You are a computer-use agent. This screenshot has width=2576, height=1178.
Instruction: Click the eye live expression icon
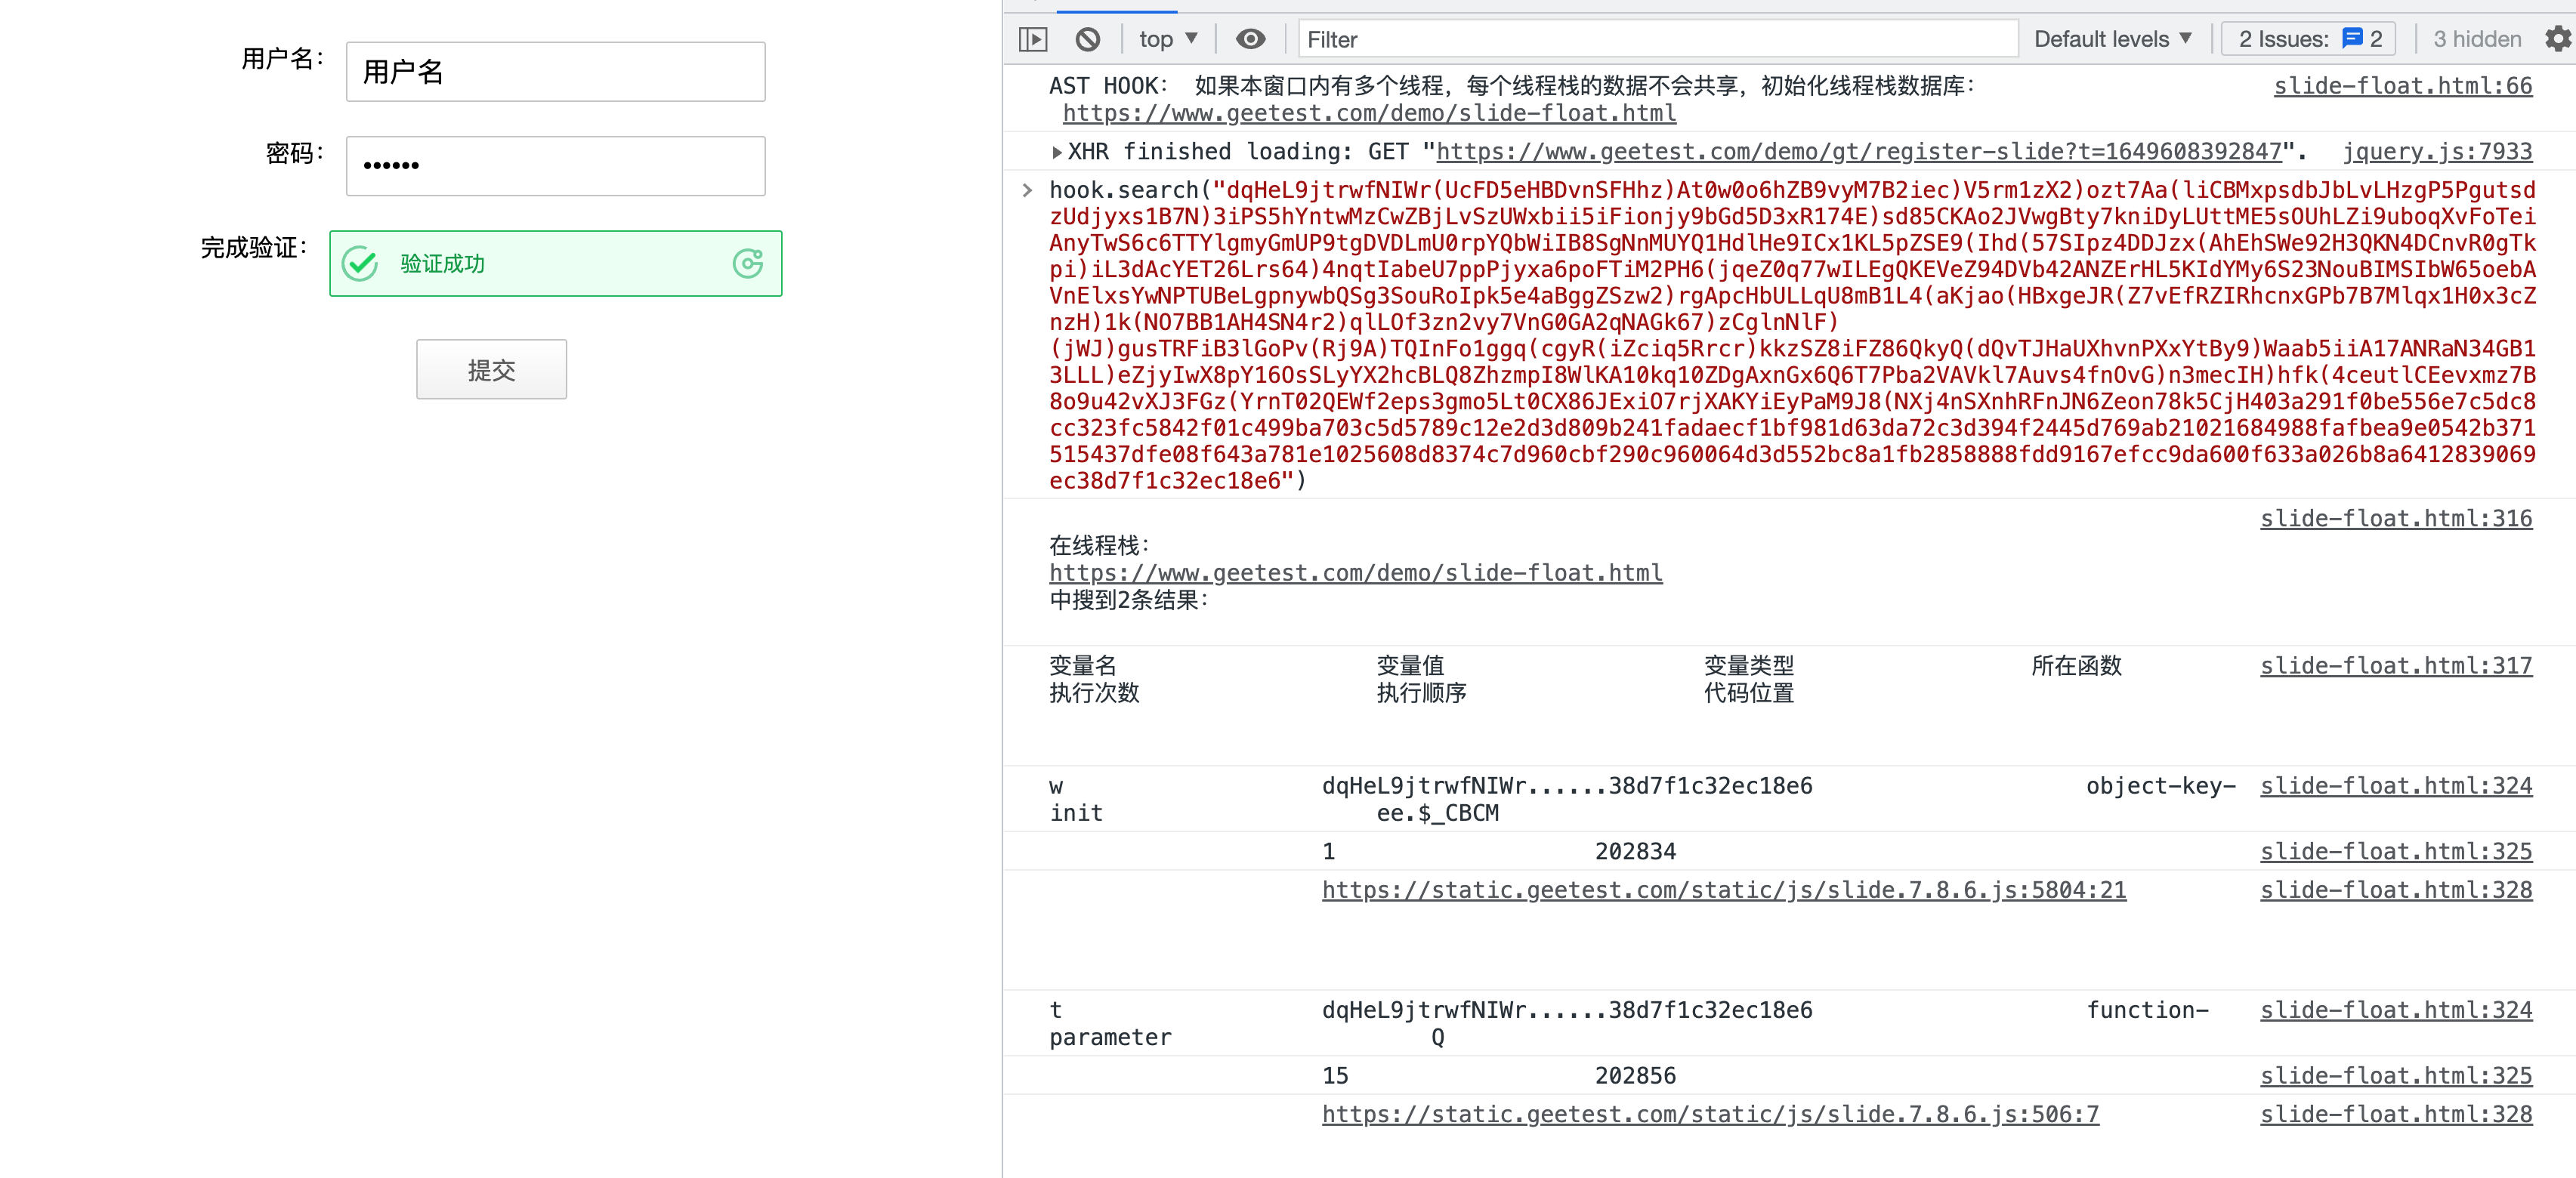[x=1250, y=39]
